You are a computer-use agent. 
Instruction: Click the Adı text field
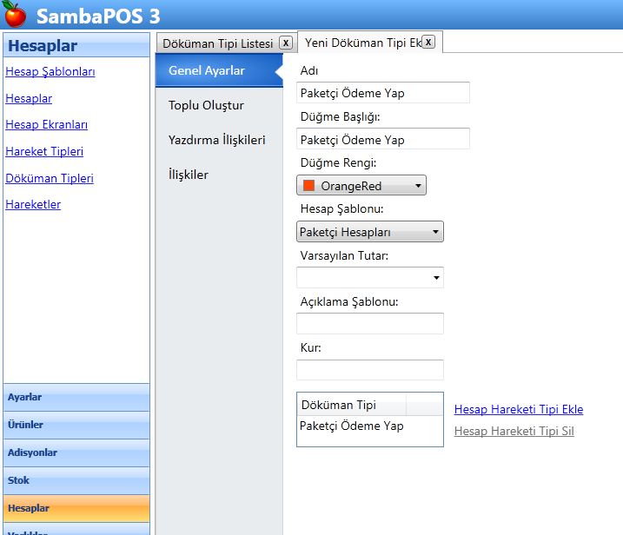click(382, 93)
